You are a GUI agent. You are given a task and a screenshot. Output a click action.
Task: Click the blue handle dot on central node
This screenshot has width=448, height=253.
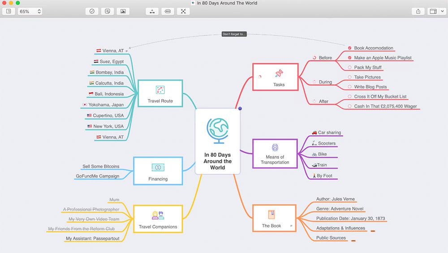click(x=240, y=108)
